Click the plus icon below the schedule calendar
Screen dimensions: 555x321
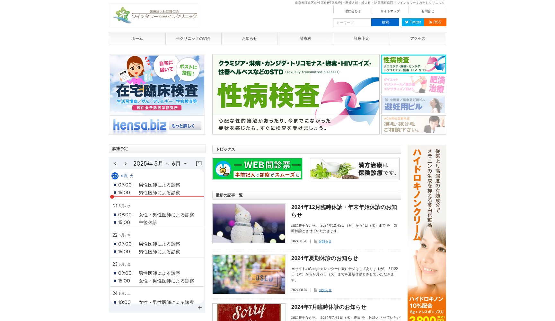tap(200, 308)
